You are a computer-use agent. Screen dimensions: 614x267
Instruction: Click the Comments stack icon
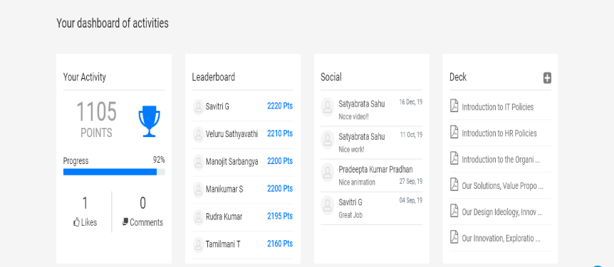click(x=125, y=222)
